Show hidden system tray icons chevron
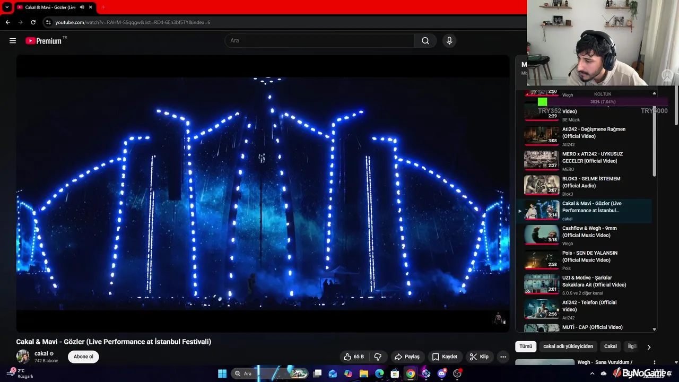 coord(591,374)
